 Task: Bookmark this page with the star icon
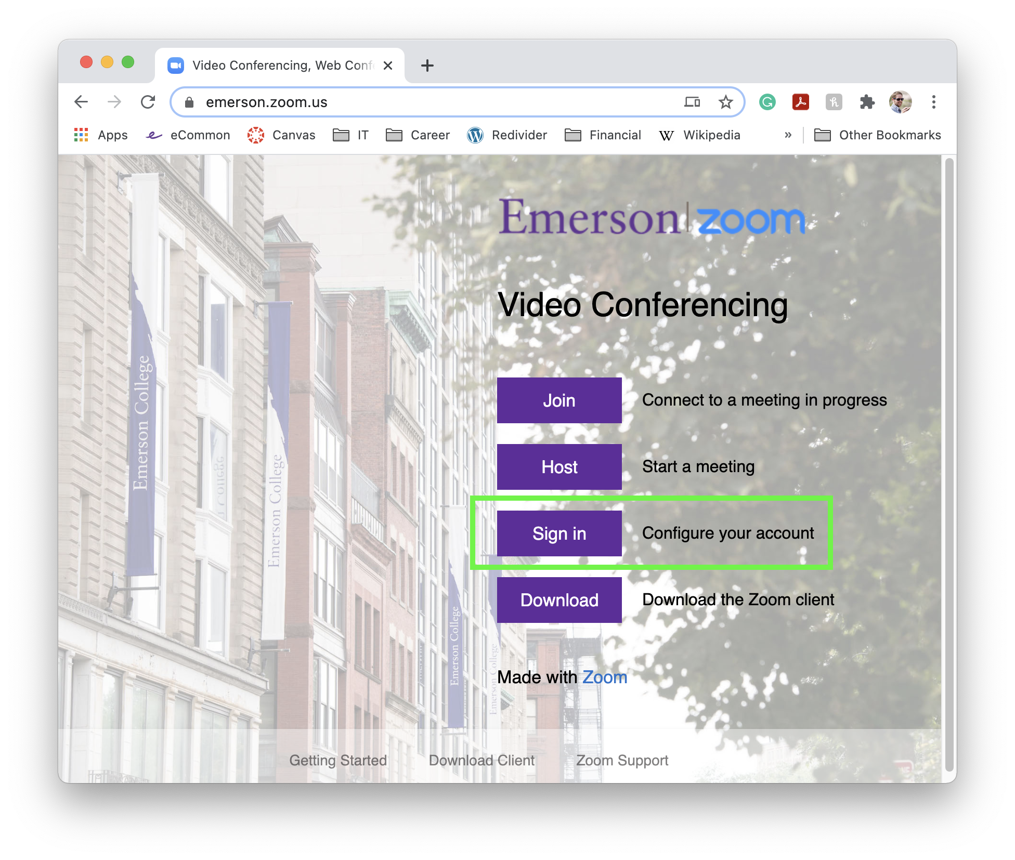coord(725,102)
